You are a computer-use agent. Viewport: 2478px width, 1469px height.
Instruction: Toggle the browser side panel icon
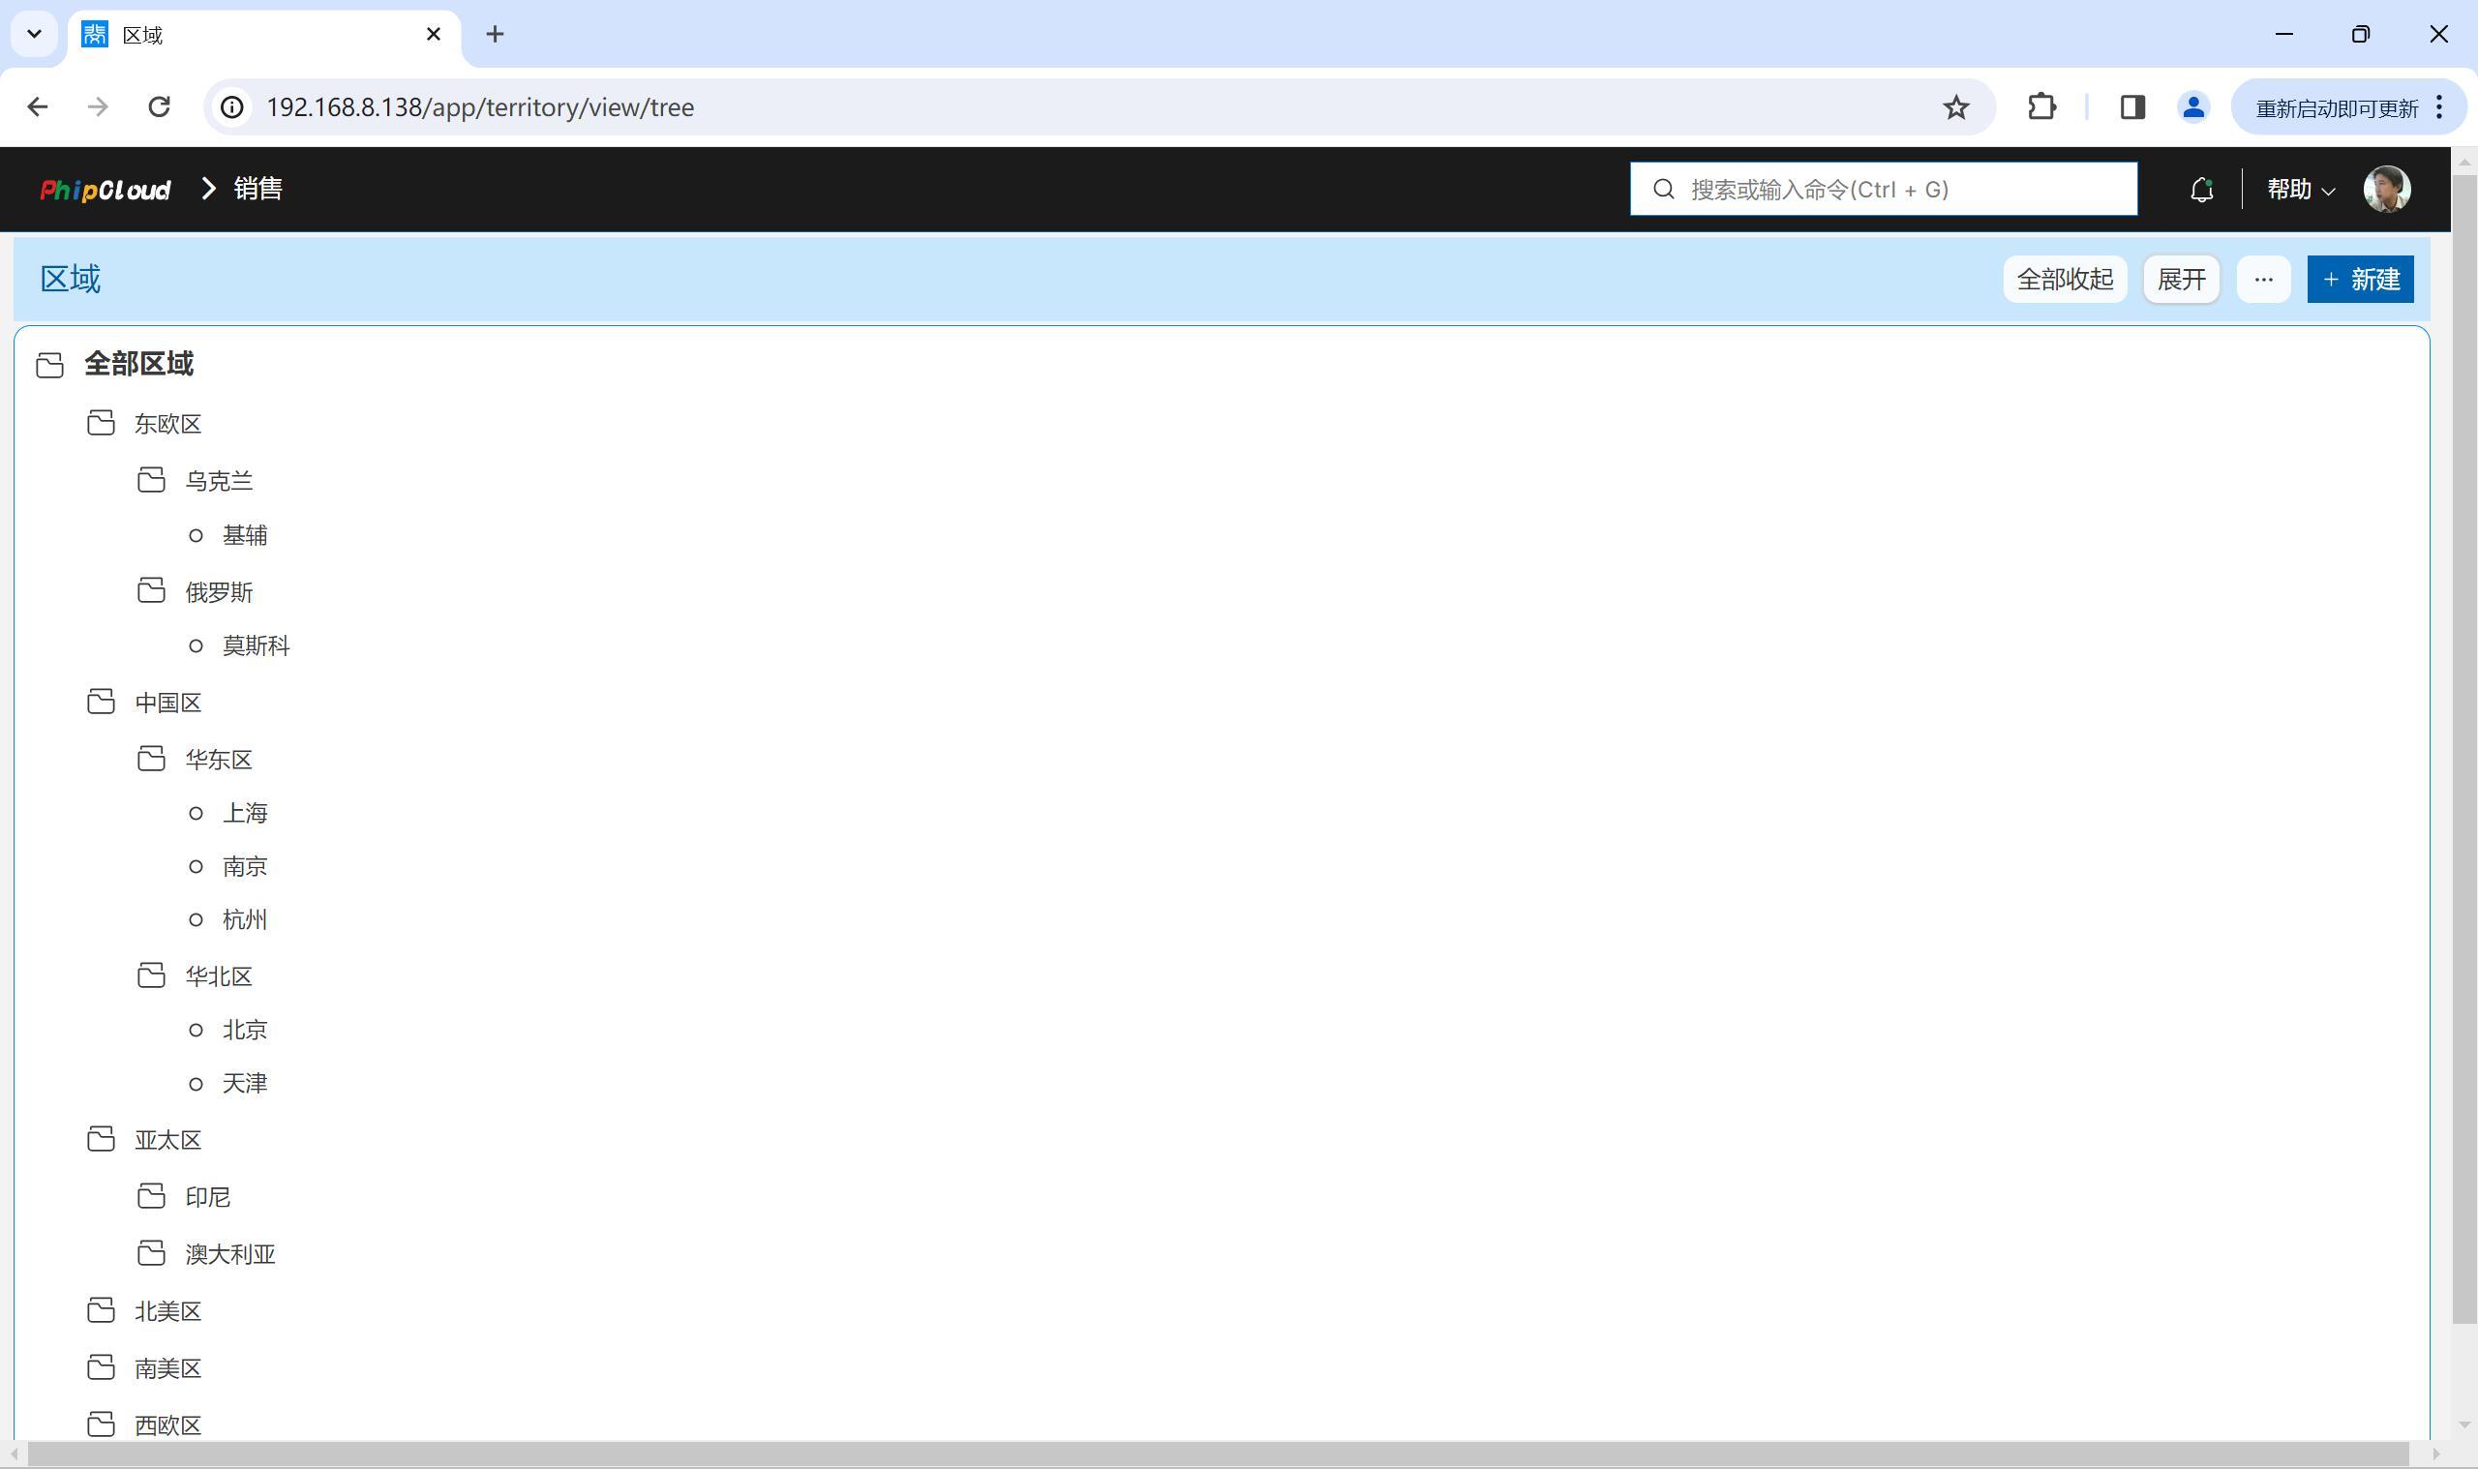pos(2131,106)
